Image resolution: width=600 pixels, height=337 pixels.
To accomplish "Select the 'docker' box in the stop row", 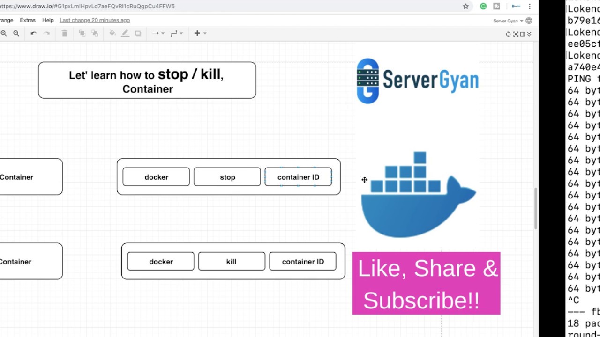I will click(156, 177).
